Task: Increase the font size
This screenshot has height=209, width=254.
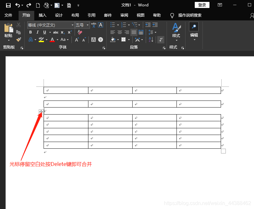Action: pyautogui.click(x=77, y=40)
